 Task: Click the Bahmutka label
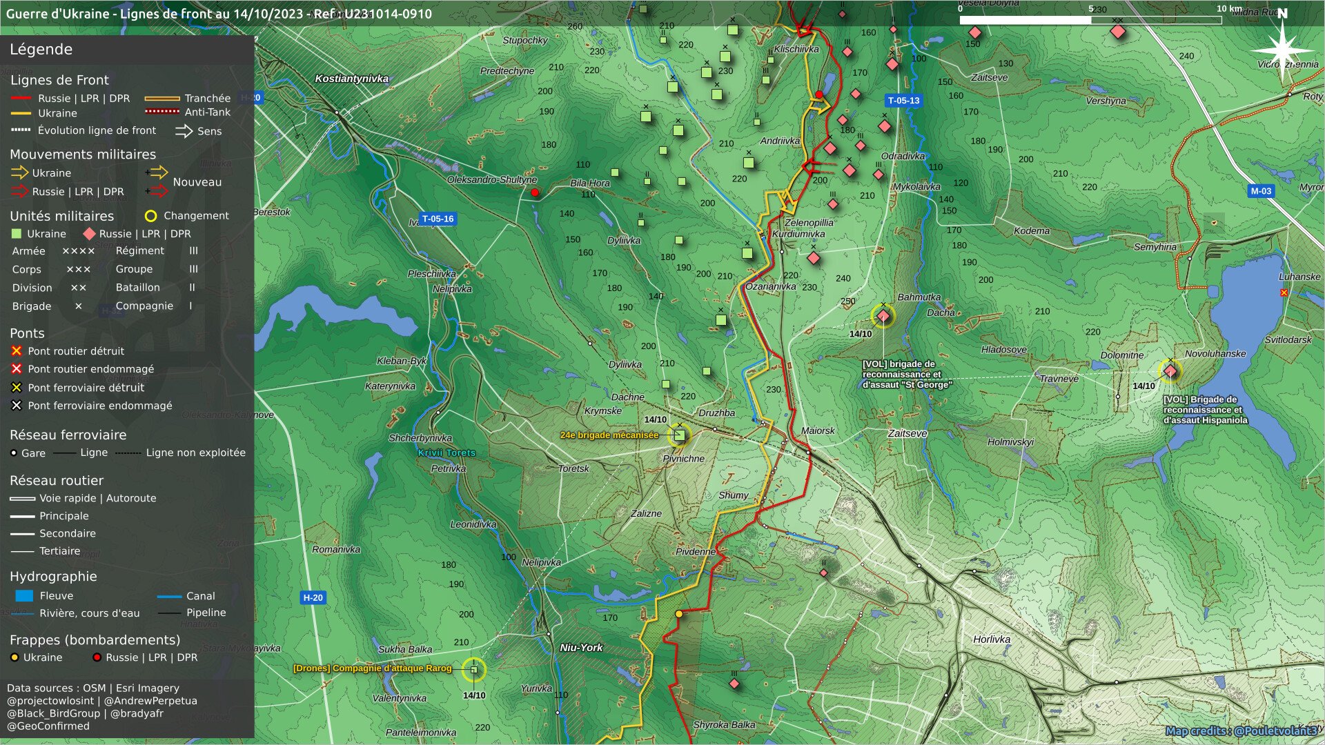tap(919, 297)
